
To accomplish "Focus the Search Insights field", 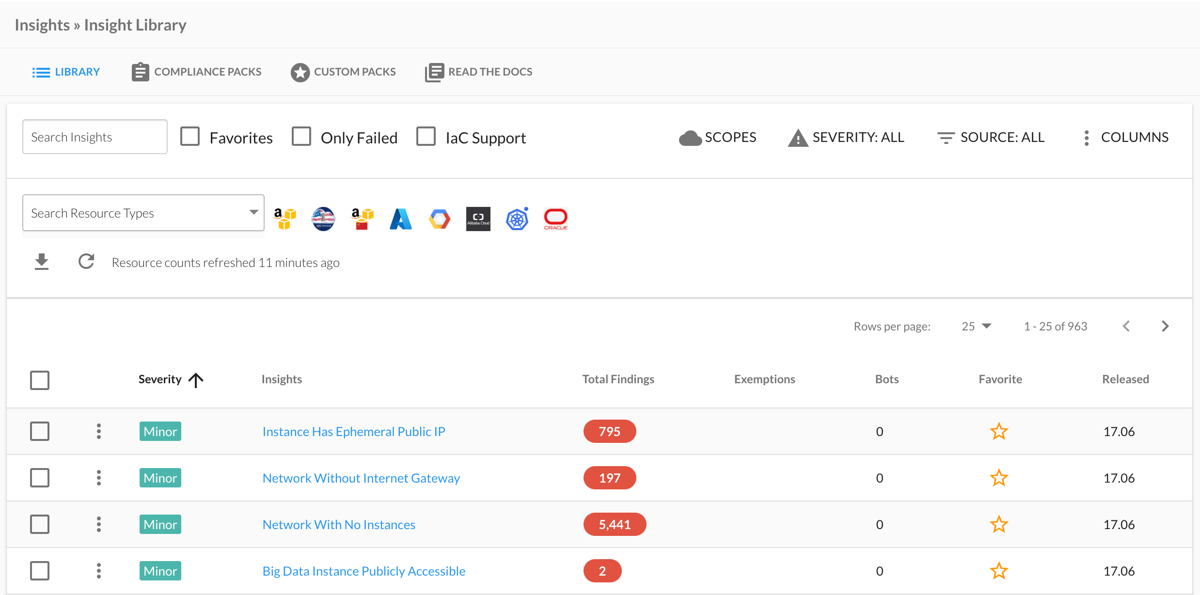I will [95, 137].
